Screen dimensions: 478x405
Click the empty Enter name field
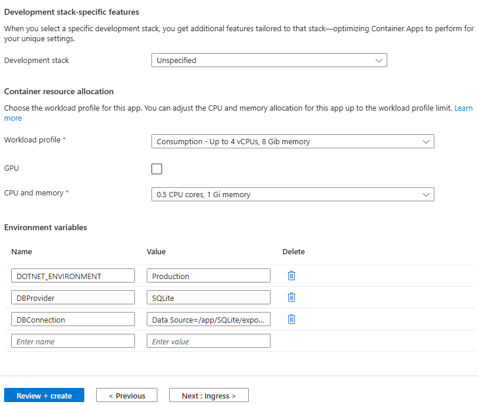tap(73, 341)
